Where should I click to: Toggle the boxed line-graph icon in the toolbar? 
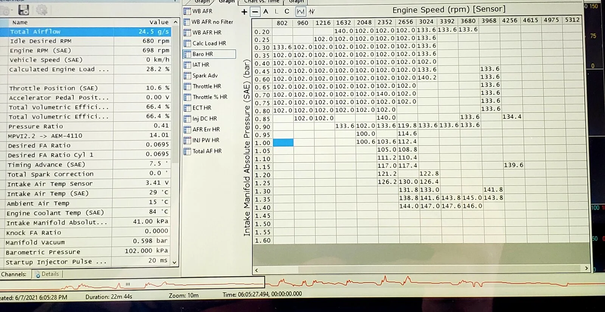[301, 12]
